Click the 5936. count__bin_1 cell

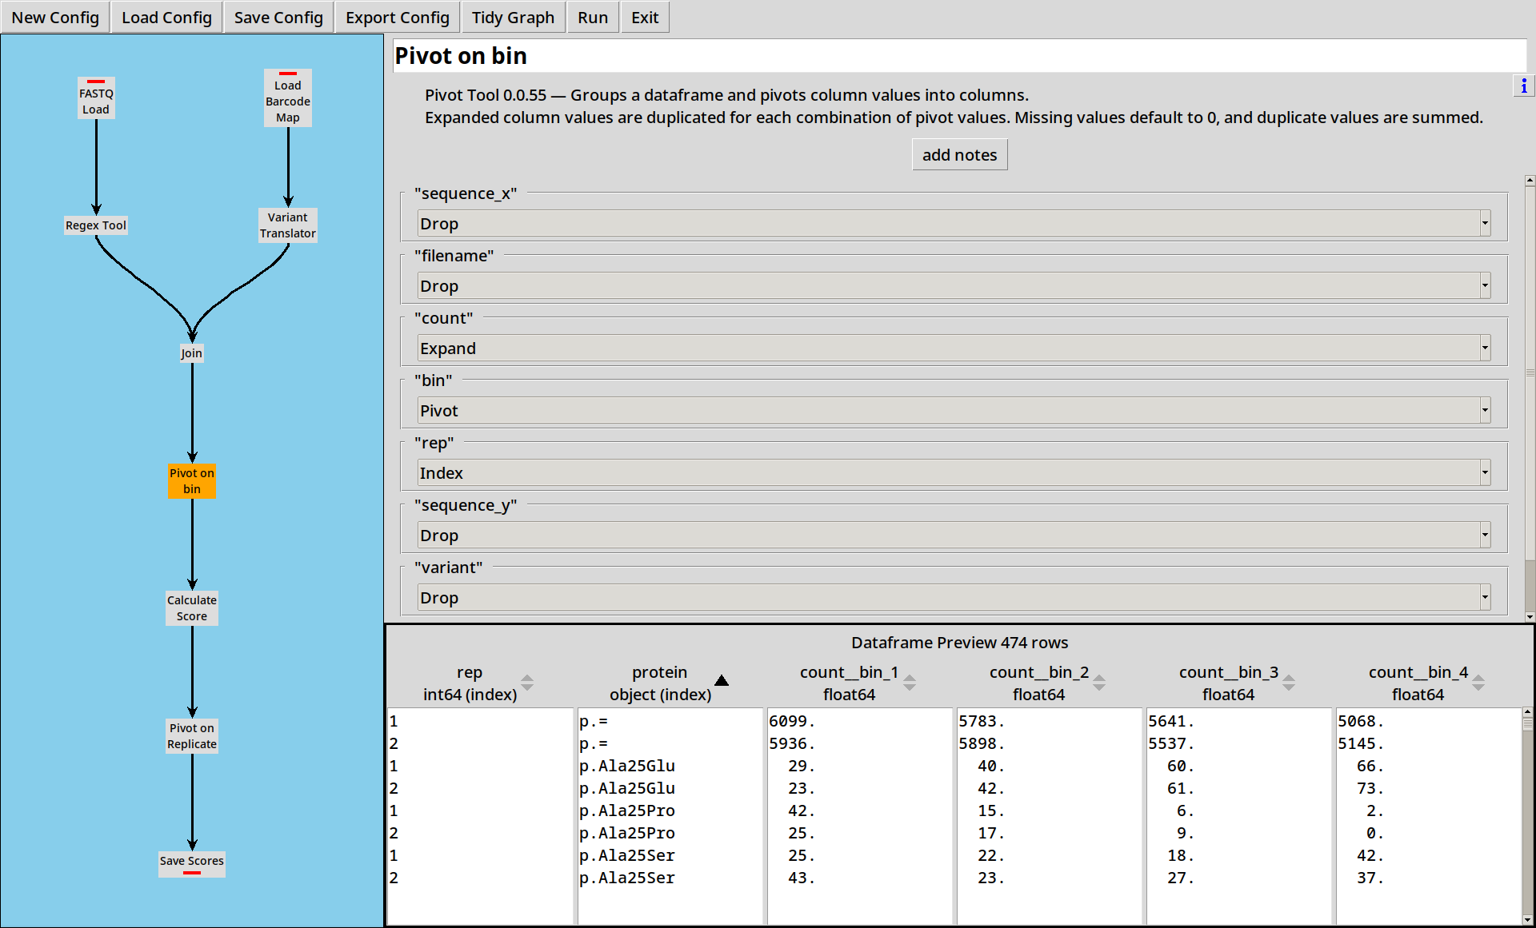859,743
